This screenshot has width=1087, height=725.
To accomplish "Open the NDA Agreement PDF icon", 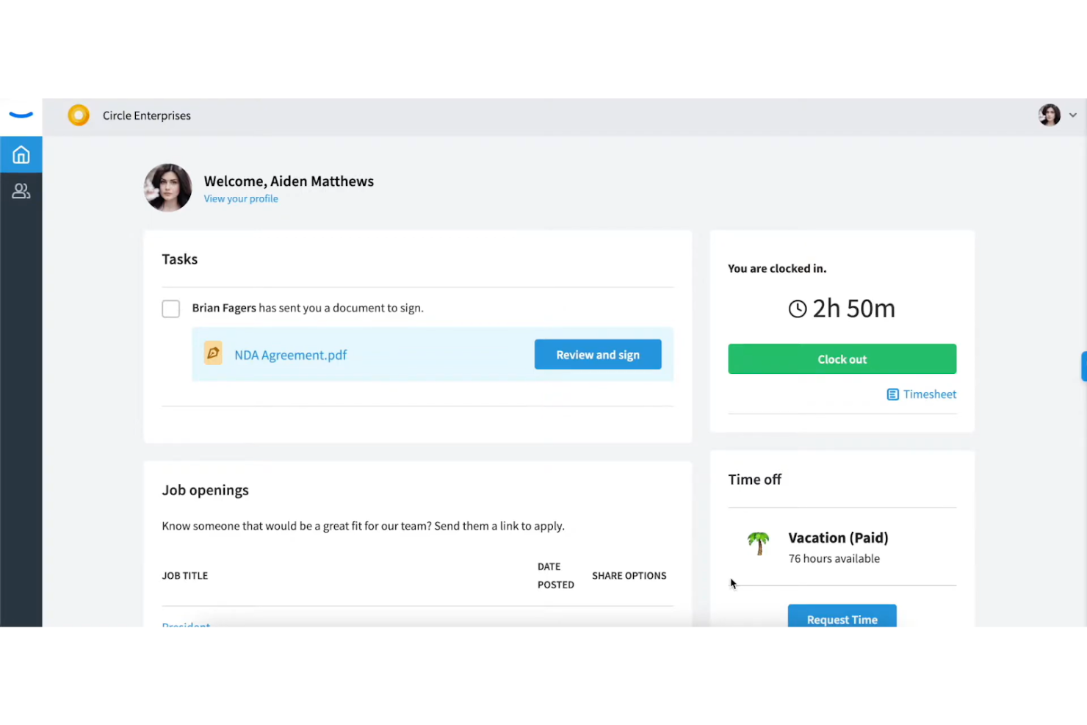I will point(213,353).
